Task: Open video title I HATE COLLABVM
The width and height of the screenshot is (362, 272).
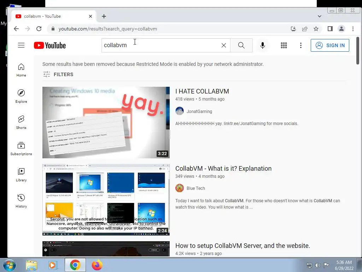Action: (202, 91)
